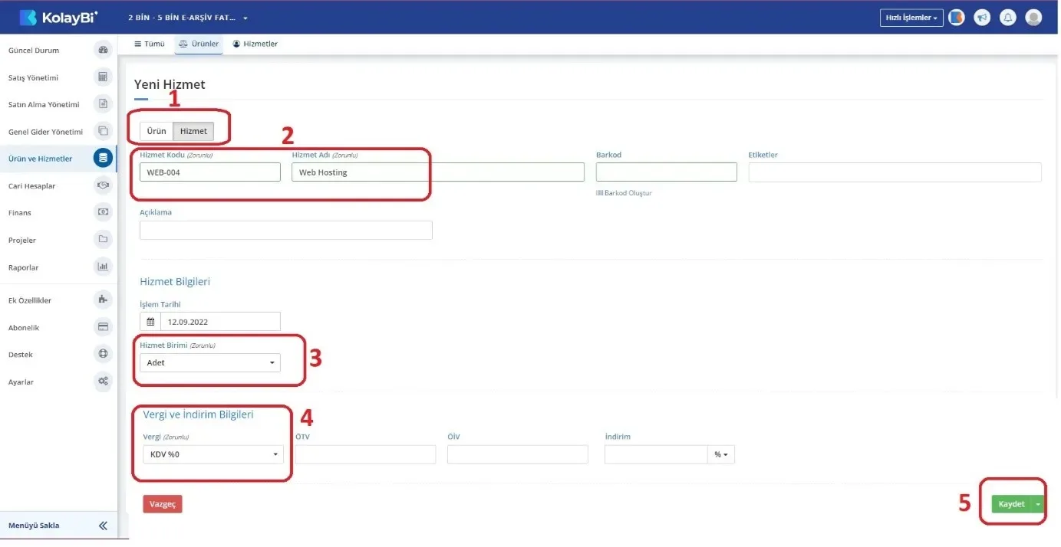
Task: Select the Hizmet type toggle
Action: (x=193, y=131)
